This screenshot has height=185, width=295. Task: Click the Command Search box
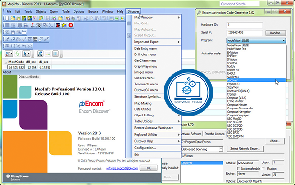(x=239, y=4)
